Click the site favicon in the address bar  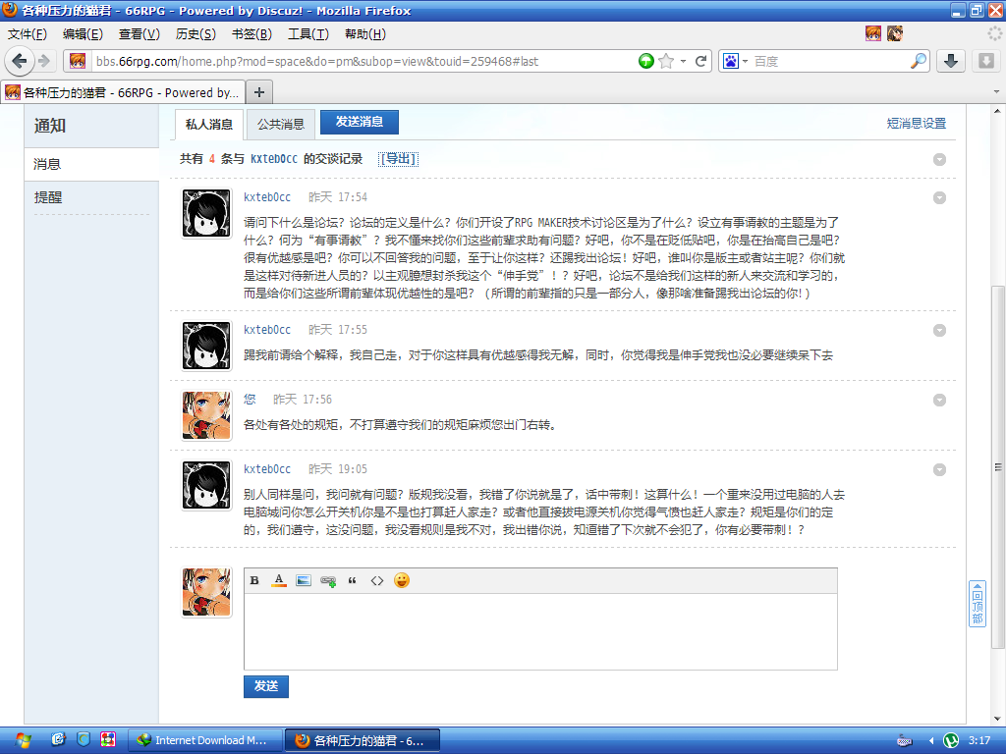click(78, 61)
